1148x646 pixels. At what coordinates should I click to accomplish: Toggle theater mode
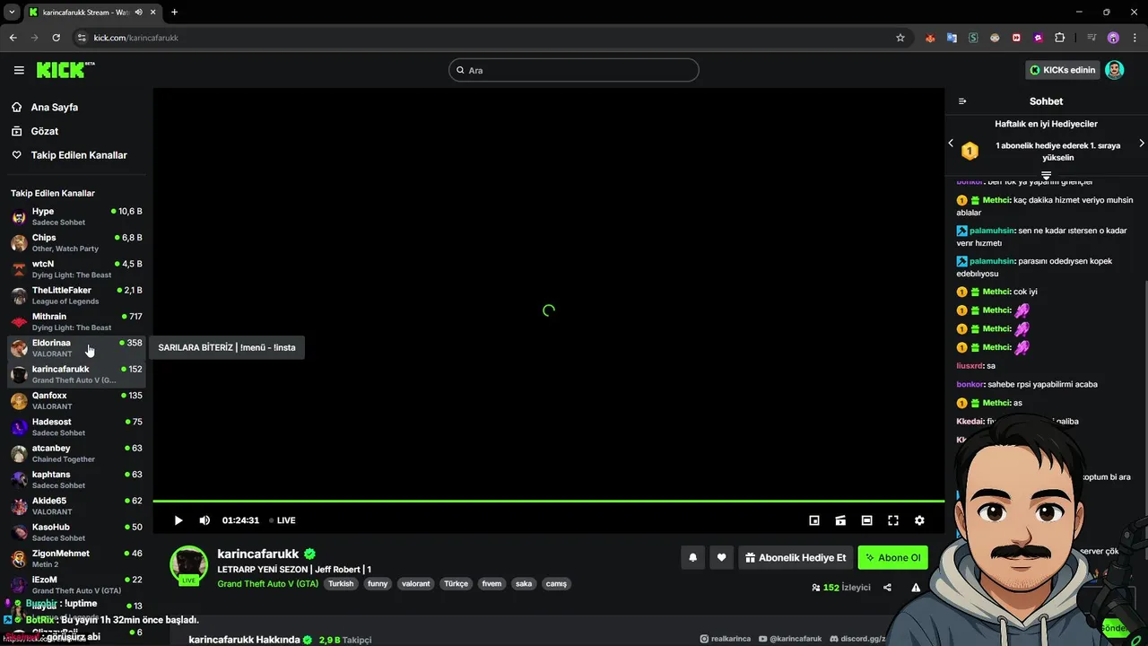point(866,520)
